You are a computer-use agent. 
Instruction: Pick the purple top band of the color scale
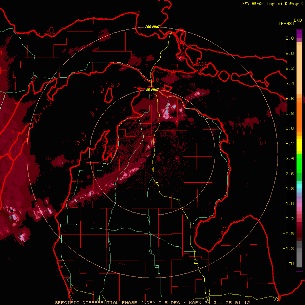click(299, 34)
